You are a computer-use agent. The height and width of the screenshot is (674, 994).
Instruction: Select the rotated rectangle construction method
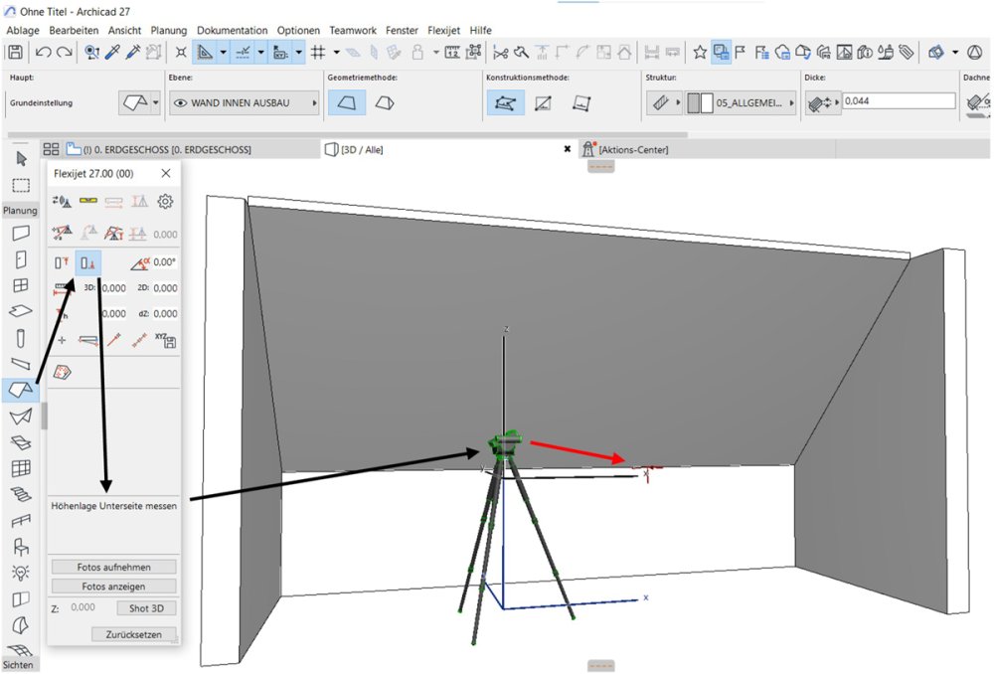click(x=581, y=102)
